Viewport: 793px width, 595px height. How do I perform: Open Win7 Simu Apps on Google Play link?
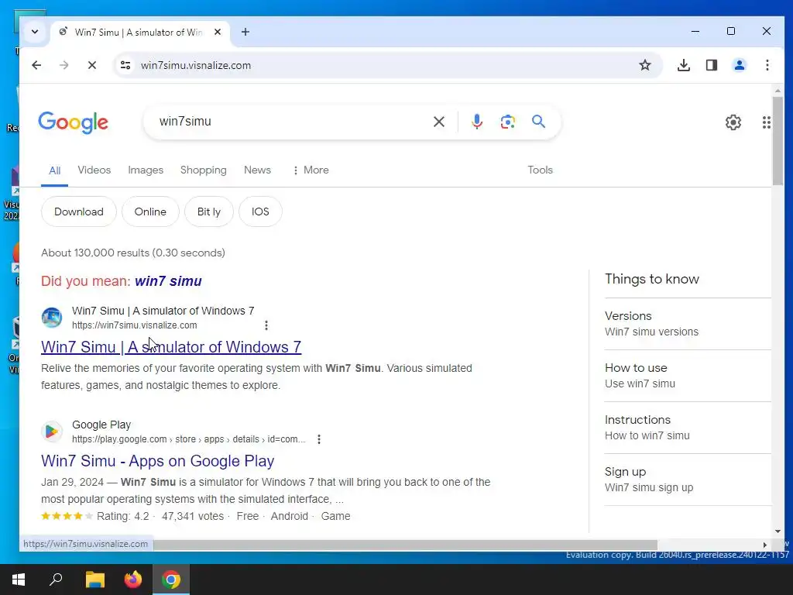coord(157,461)
